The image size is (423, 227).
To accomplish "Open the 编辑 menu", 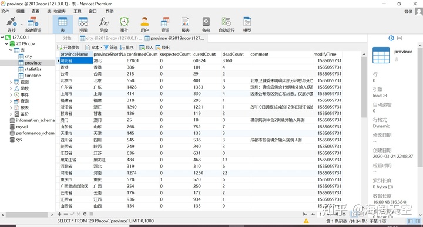I will pyautogui.click(x=21, y=11).
